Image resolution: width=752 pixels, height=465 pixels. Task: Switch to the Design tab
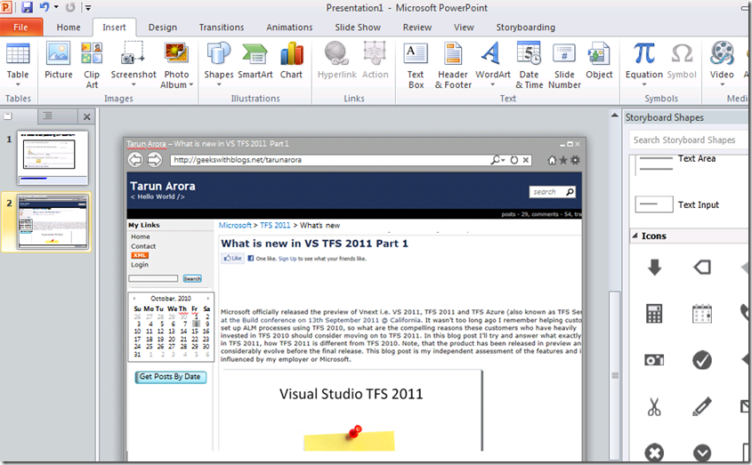(x=163, y=28)
